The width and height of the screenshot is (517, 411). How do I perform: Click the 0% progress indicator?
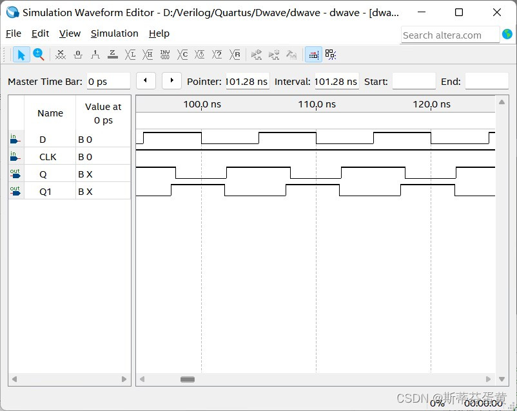tap(437, 403)
